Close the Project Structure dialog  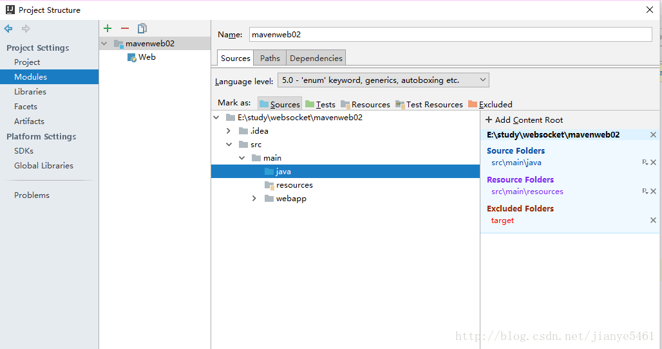[650, 10]
